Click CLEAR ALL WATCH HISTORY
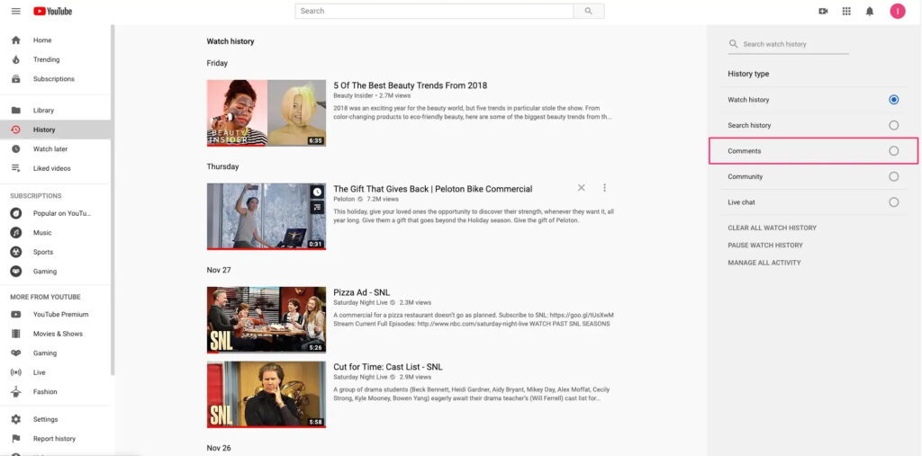This screenshot has width=922, height=456. [x=772, y=228]
